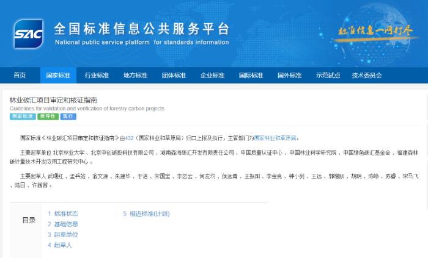Navigate to the 国际标准 tab
The image size is (428, 258).
pyautogui.click(x=251, y=76)
